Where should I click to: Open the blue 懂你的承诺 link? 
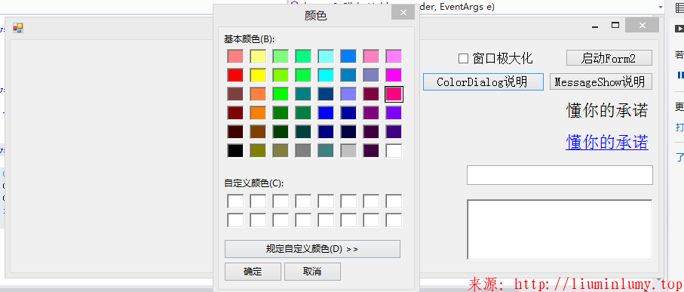coord(607,143)
